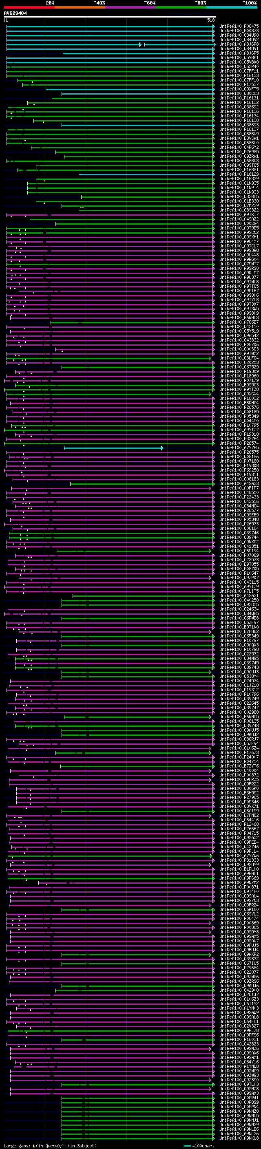Viewport: 261px width, 1149px height.
Task: Open hit UniRef100_Q84U91
Action: 239,49
